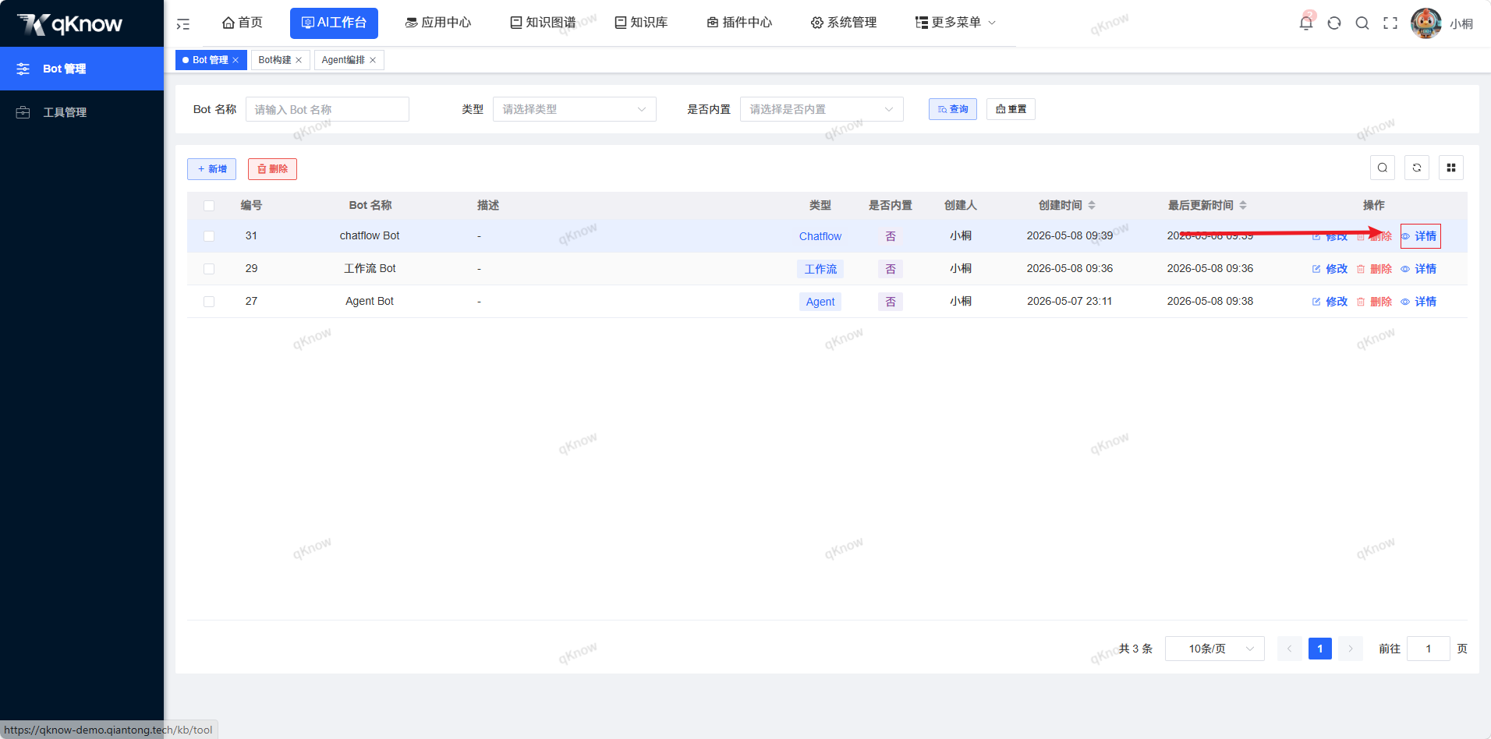Click the red 删除 button above table

click(x=272, y=169)
